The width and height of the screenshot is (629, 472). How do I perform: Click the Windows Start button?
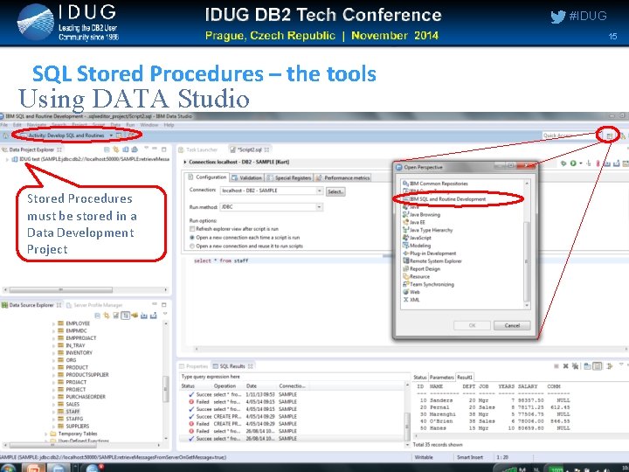pos(7,468)
